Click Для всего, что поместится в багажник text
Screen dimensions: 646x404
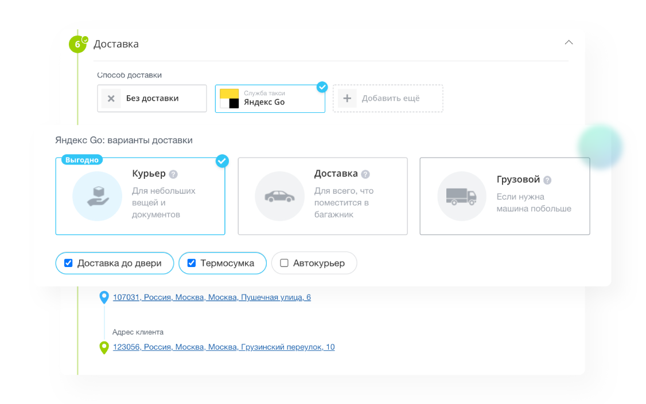tap(344, 203)
